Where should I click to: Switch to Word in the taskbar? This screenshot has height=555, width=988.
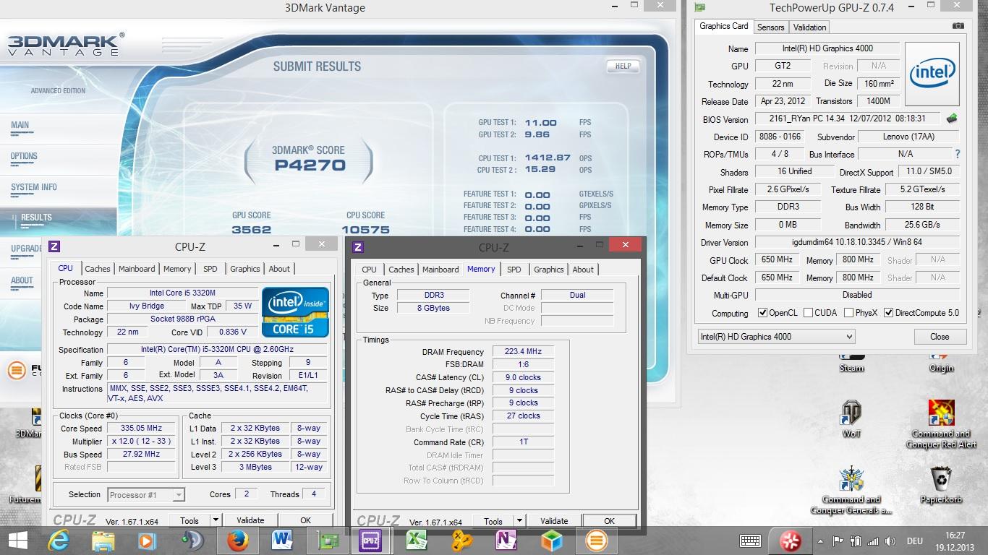282,541
